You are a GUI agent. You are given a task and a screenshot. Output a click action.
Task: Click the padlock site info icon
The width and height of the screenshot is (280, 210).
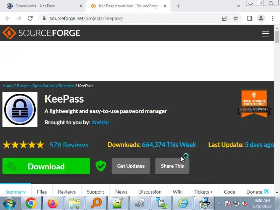[44, 18]
